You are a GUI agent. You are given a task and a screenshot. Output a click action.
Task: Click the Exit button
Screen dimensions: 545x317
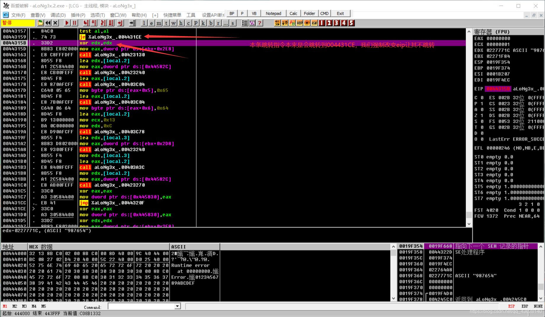coord(340,13)
